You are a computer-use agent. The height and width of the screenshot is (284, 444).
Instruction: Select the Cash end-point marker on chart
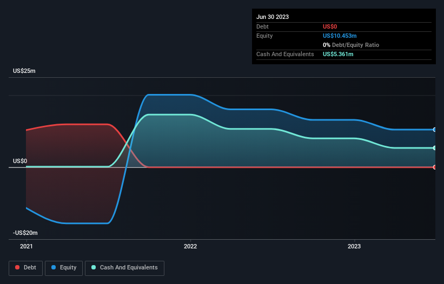click(x=435, y=148)
